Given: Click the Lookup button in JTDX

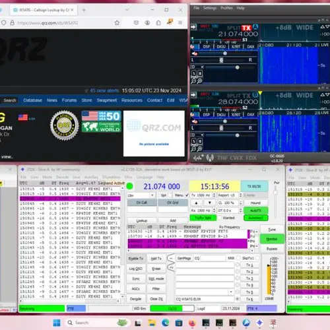Looking at the screenshot, I should [x=142, y=220].
